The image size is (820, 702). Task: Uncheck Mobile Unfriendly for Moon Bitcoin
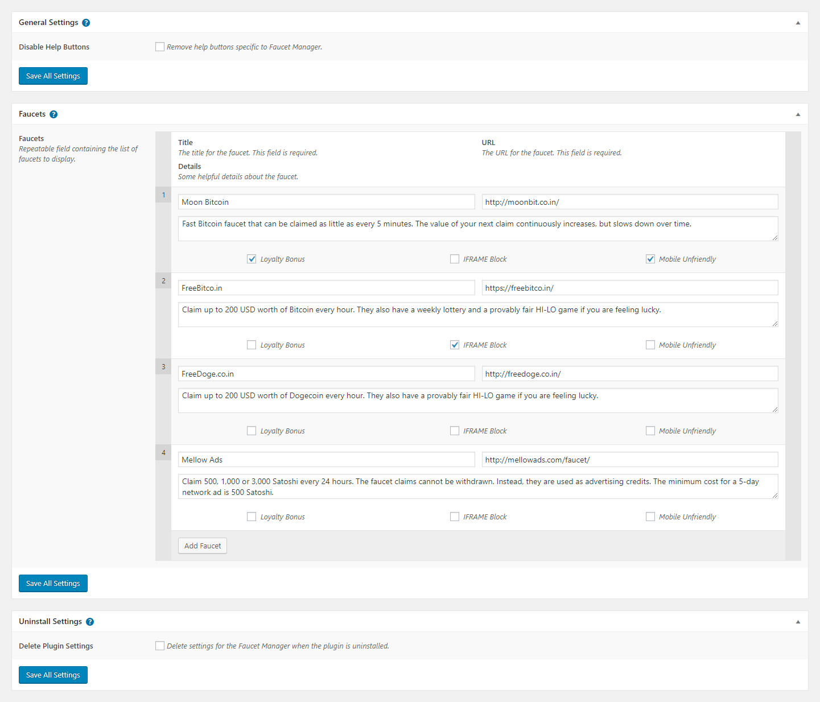click(650, 259)
